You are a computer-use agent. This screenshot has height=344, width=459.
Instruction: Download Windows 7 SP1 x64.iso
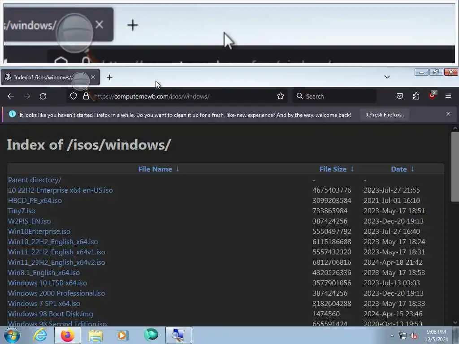[44, 303]
